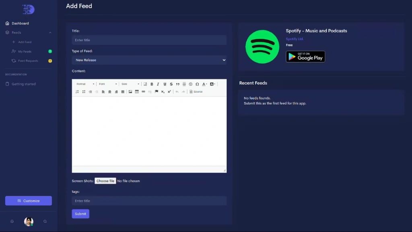Click Choose file for Screen Shots
The height and width of the screenshot is (232, 412).
tap(105, 181)
